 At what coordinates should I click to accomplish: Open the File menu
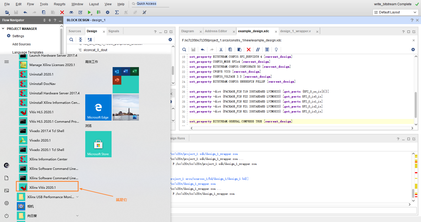[x=7, y=4]
